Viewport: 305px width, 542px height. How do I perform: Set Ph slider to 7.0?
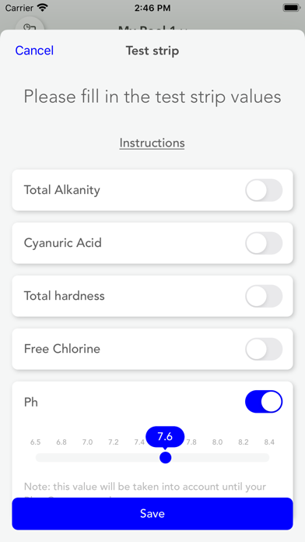87,458
